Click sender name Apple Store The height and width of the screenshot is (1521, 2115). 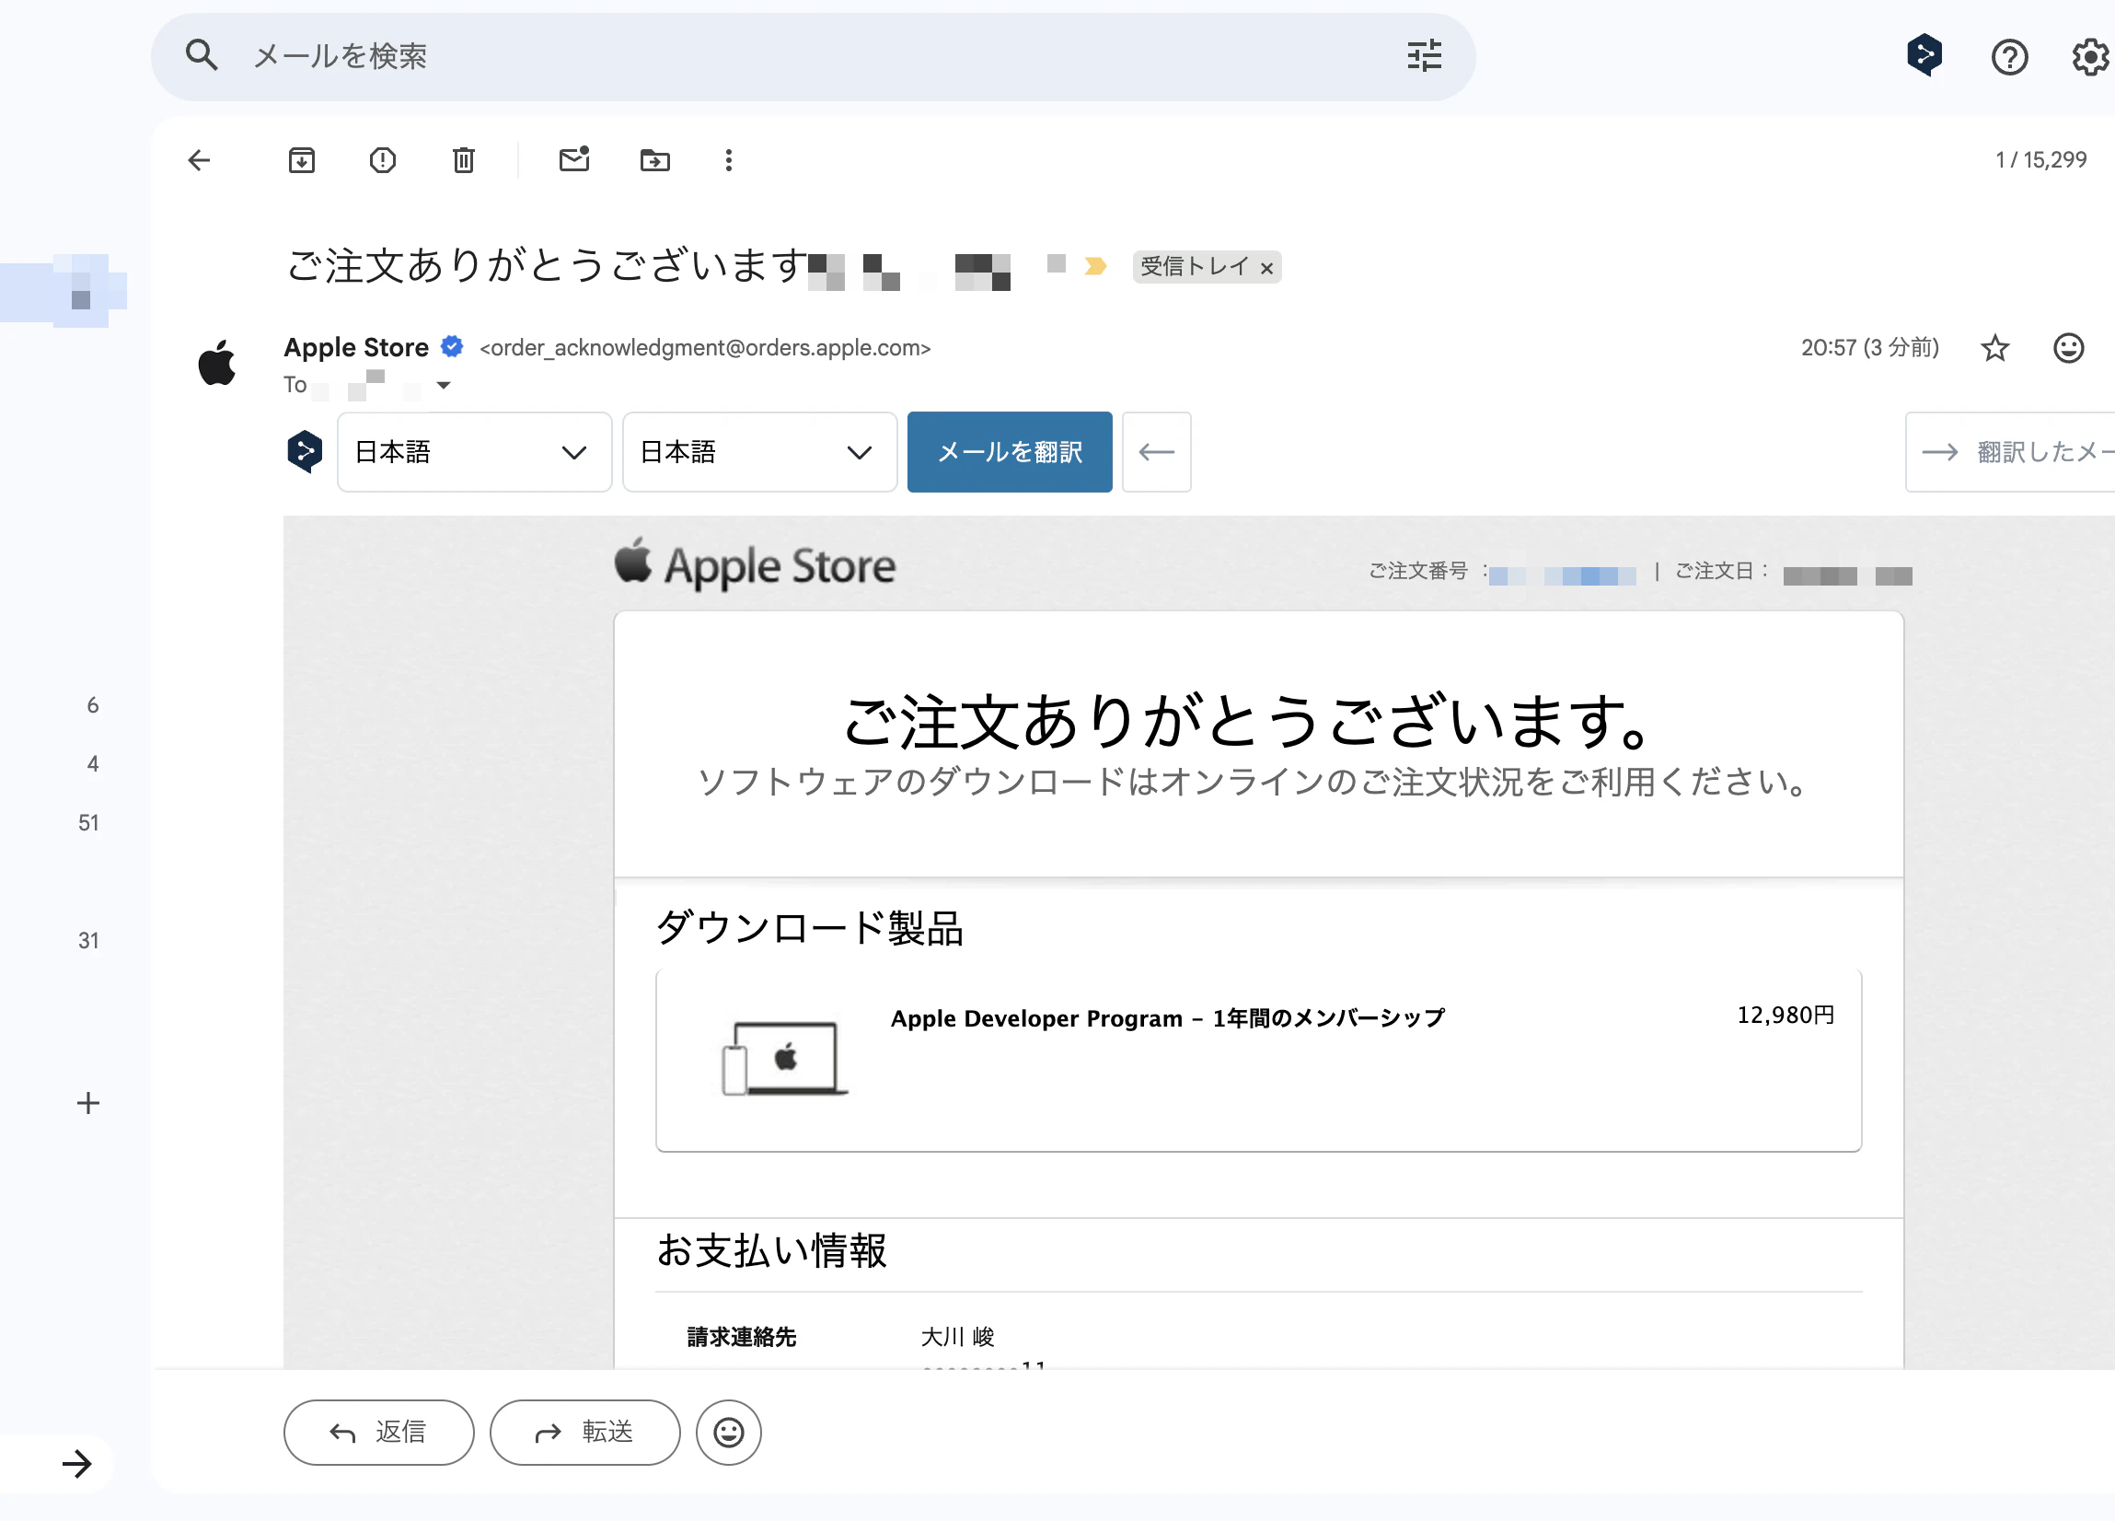[356, 347]
